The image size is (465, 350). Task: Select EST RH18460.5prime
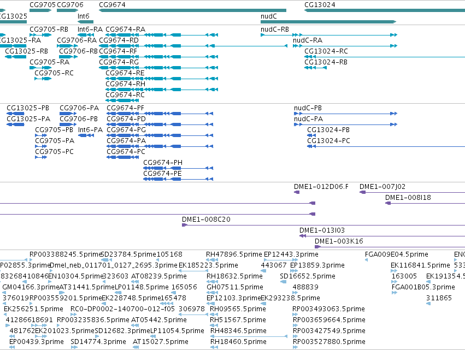238,342
